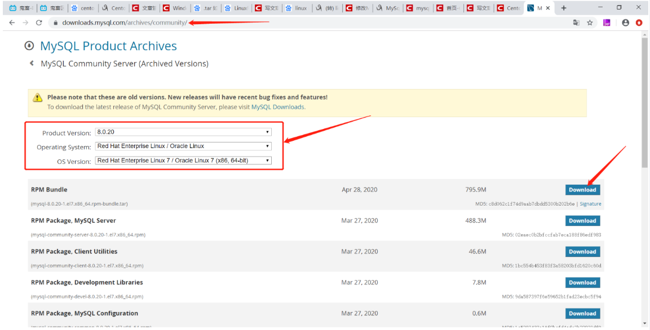Click 'RPM Package, MySQL Configuration' title
Screen dimensions: 650x330
coord(85,314)
